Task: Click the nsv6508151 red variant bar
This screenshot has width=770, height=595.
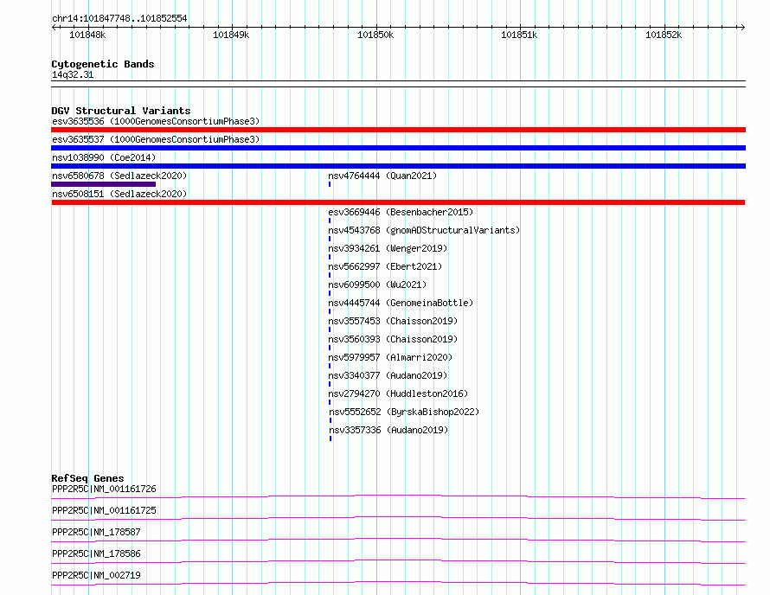Action: (398, 202)
